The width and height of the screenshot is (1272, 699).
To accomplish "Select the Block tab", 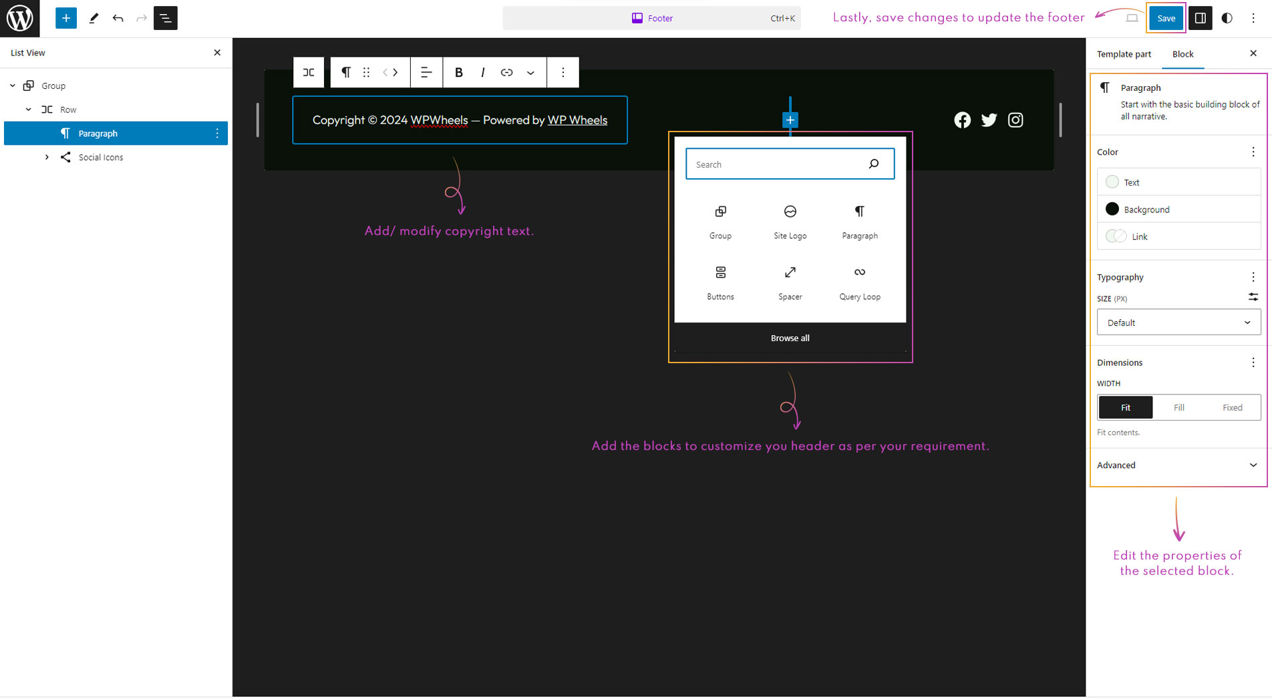I will tap(1182, 54).
